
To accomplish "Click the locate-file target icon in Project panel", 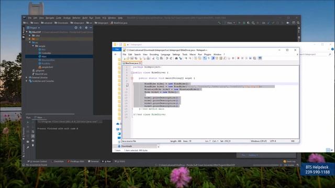I will coord(76,28).
